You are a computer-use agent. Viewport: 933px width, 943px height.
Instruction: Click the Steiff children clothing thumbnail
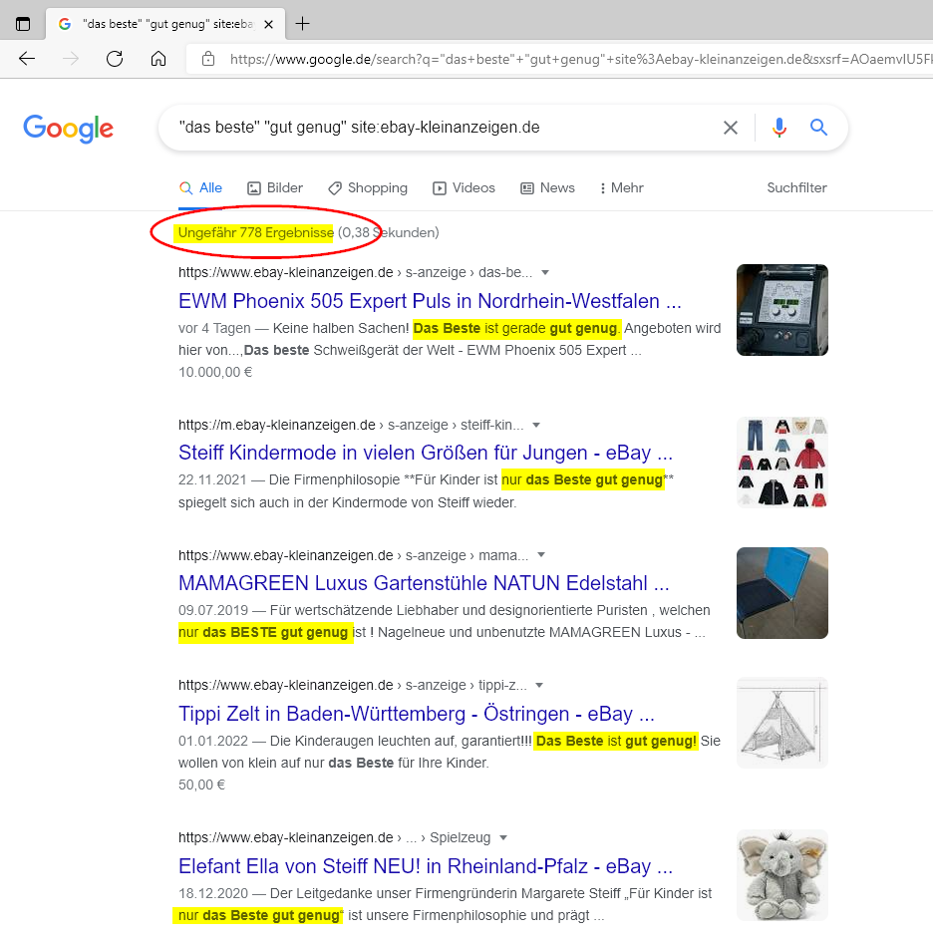(782, 463)
